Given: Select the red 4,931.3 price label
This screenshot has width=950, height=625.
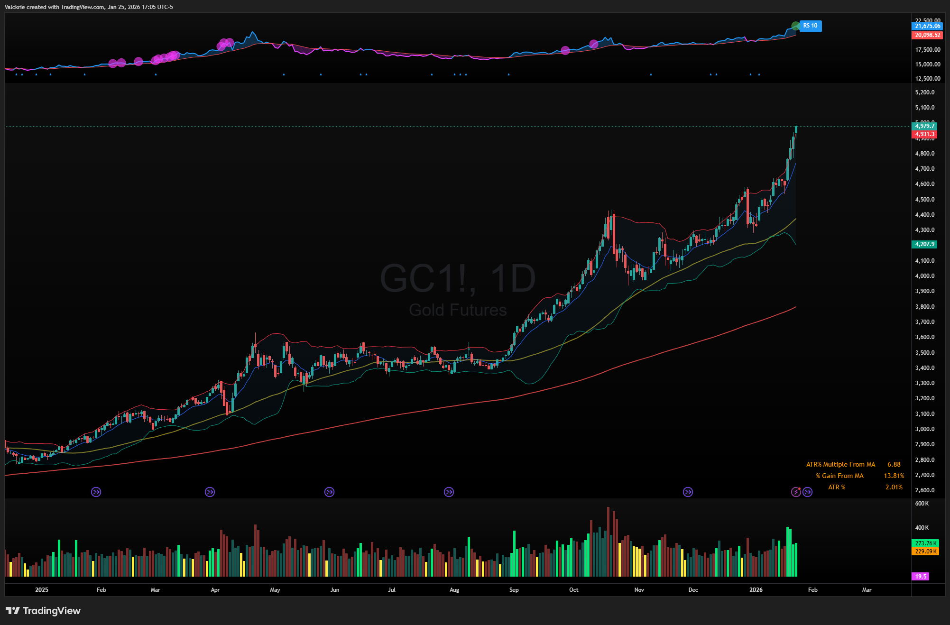Looking at the screenshot, I should pos(924,134).
